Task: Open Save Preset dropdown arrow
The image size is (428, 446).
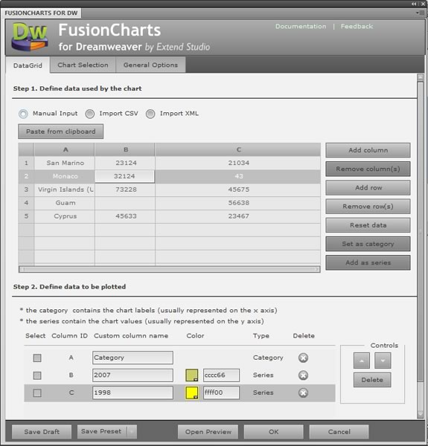Action: pyautogui.click(x=132, y=431)
